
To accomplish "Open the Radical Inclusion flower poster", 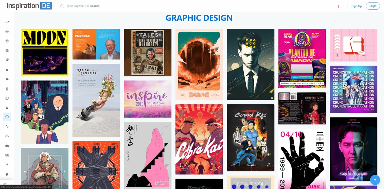I will click(96, 100).
